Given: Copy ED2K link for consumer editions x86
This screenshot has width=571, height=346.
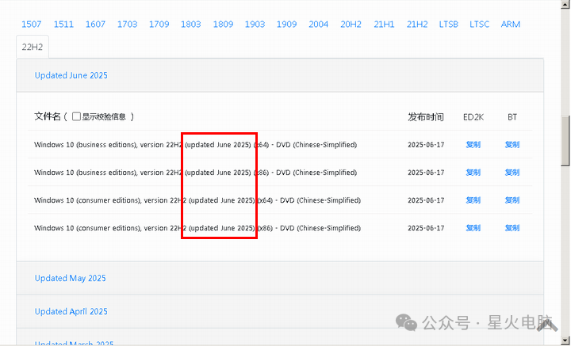Looking at the screenshot, I should point(473,228).
